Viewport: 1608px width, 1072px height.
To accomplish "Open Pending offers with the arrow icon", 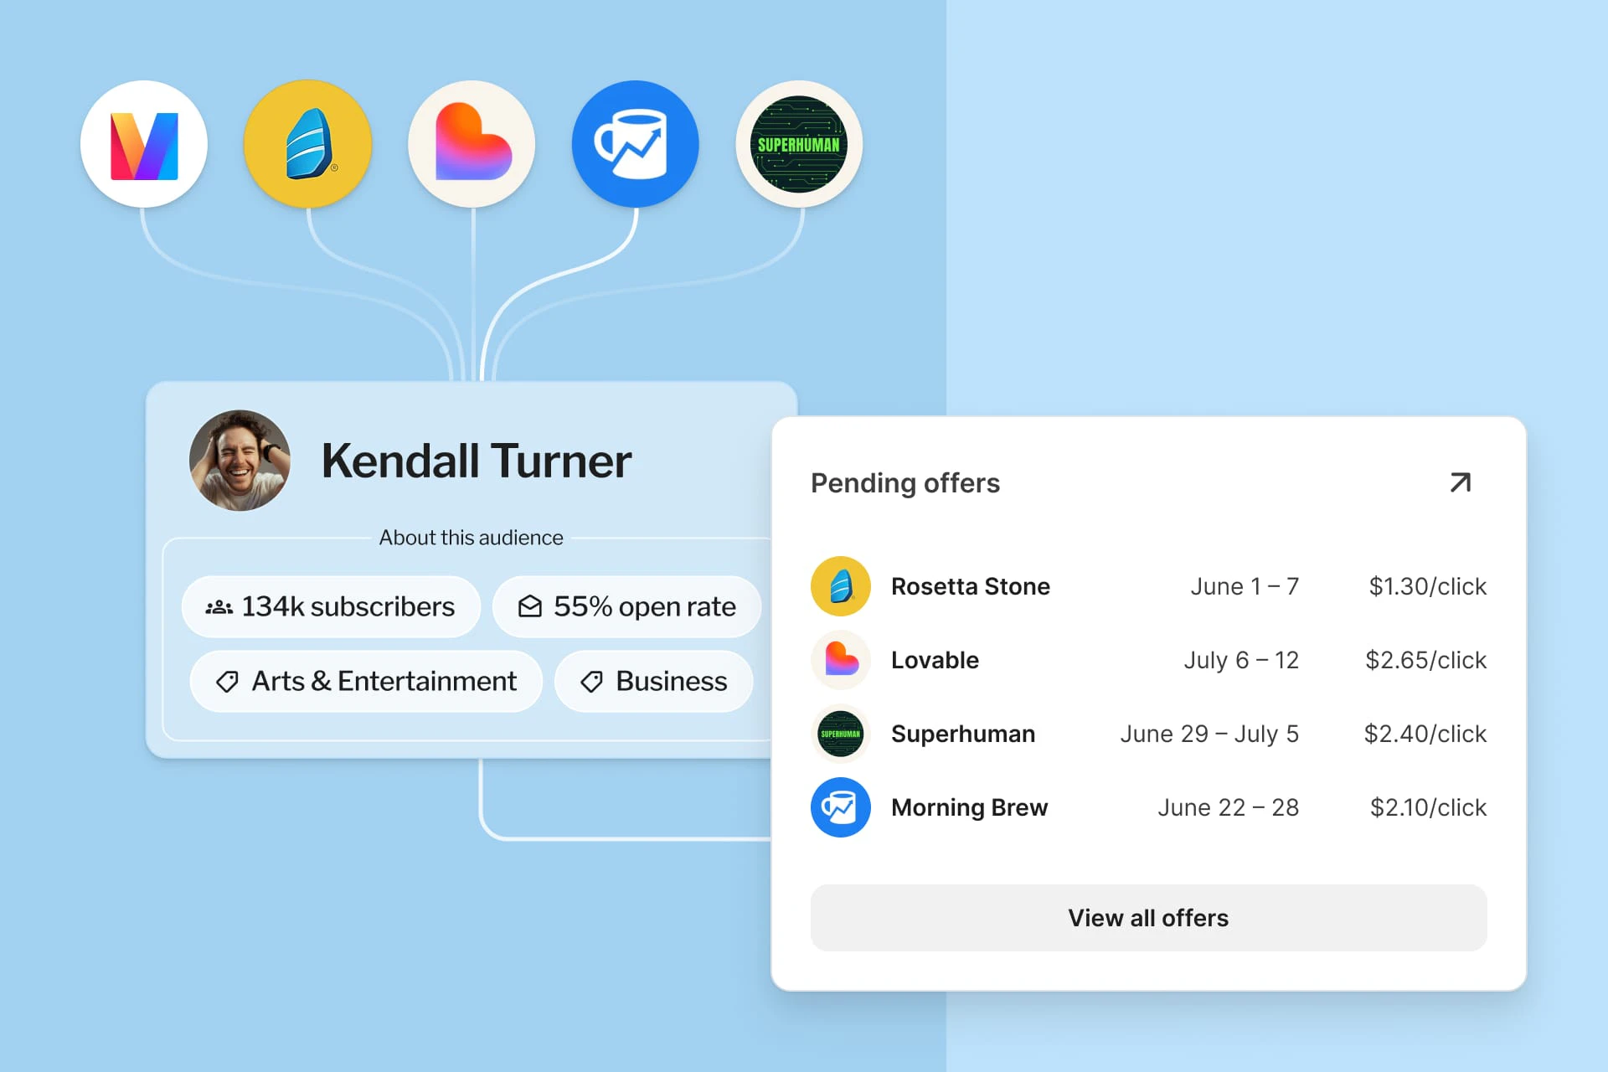I will pos(1460,482).
